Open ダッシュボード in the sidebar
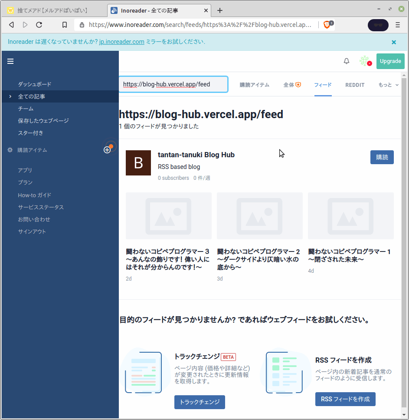The height and width of the screenshot is (420, 409). (35, 84)
